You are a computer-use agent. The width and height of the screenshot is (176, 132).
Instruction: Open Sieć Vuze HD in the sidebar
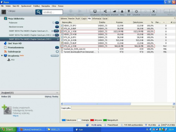tap(15, 43)
